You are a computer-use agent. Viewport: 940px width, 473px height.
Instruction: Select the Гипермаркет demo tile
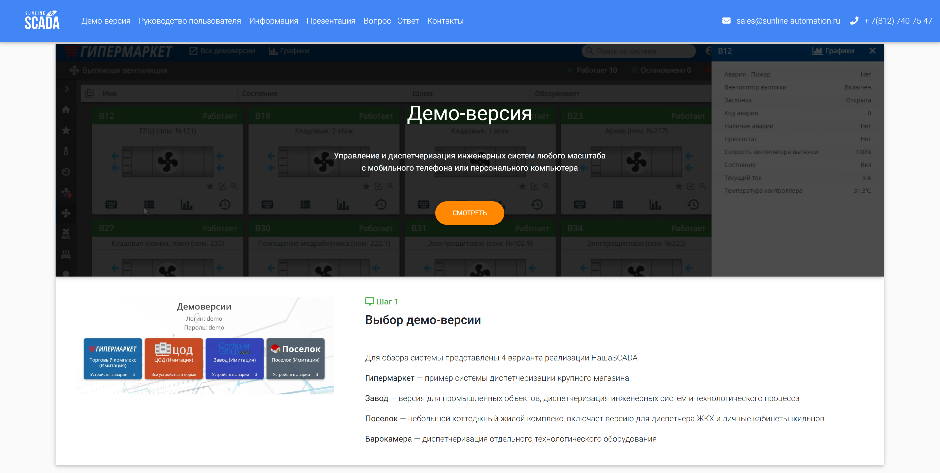point(113,359)
